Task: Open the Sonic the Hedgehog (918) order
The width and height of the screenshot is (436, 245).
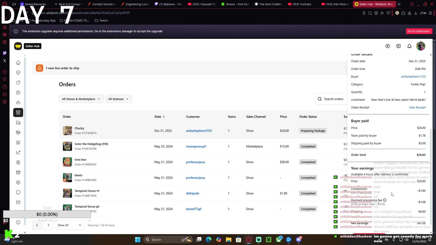Action: [x=91, y=144]
